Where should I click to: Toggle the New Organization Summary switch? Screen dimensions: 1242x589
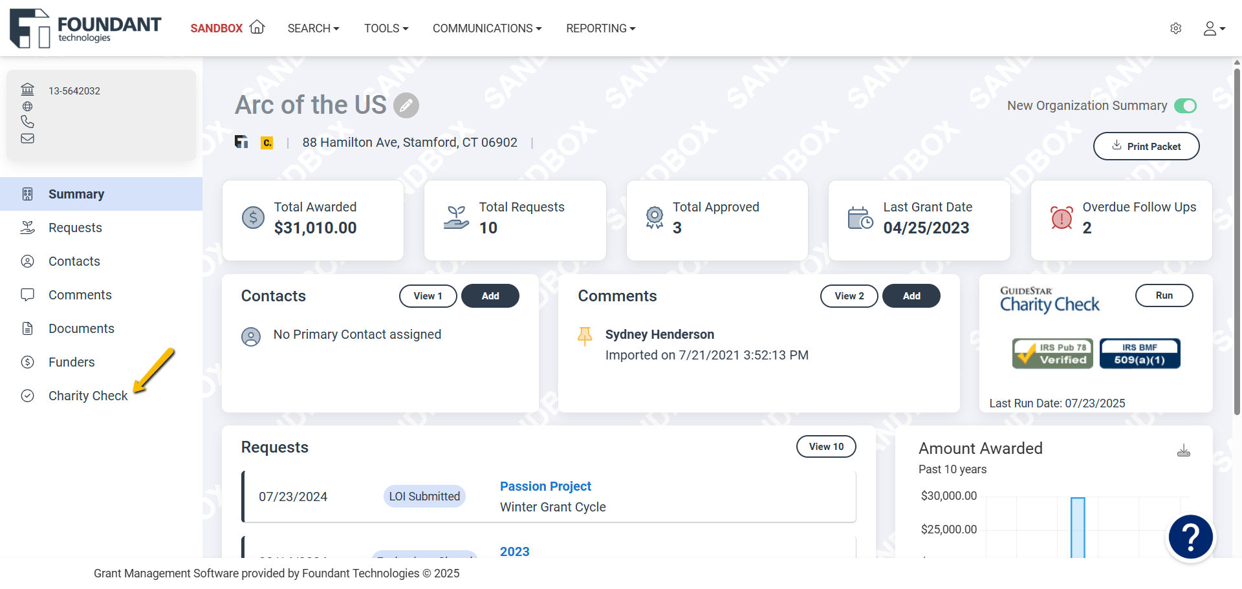(x=1186, y=105)
